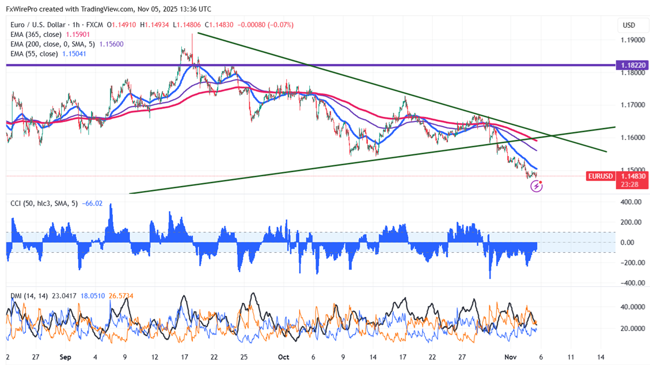Click the countdown timer 23:28
Image resolution: width=650 pixels, height=365 pixels.
point(630,184)
